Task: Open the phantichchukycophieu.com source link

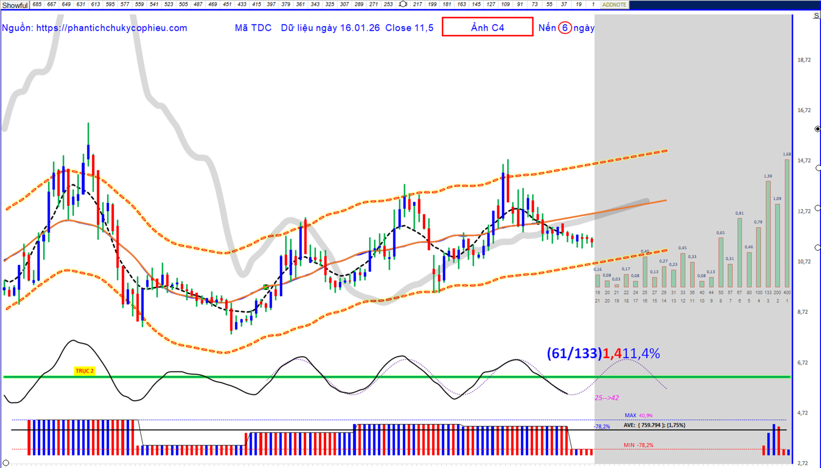Action: [x=111, y=28]
